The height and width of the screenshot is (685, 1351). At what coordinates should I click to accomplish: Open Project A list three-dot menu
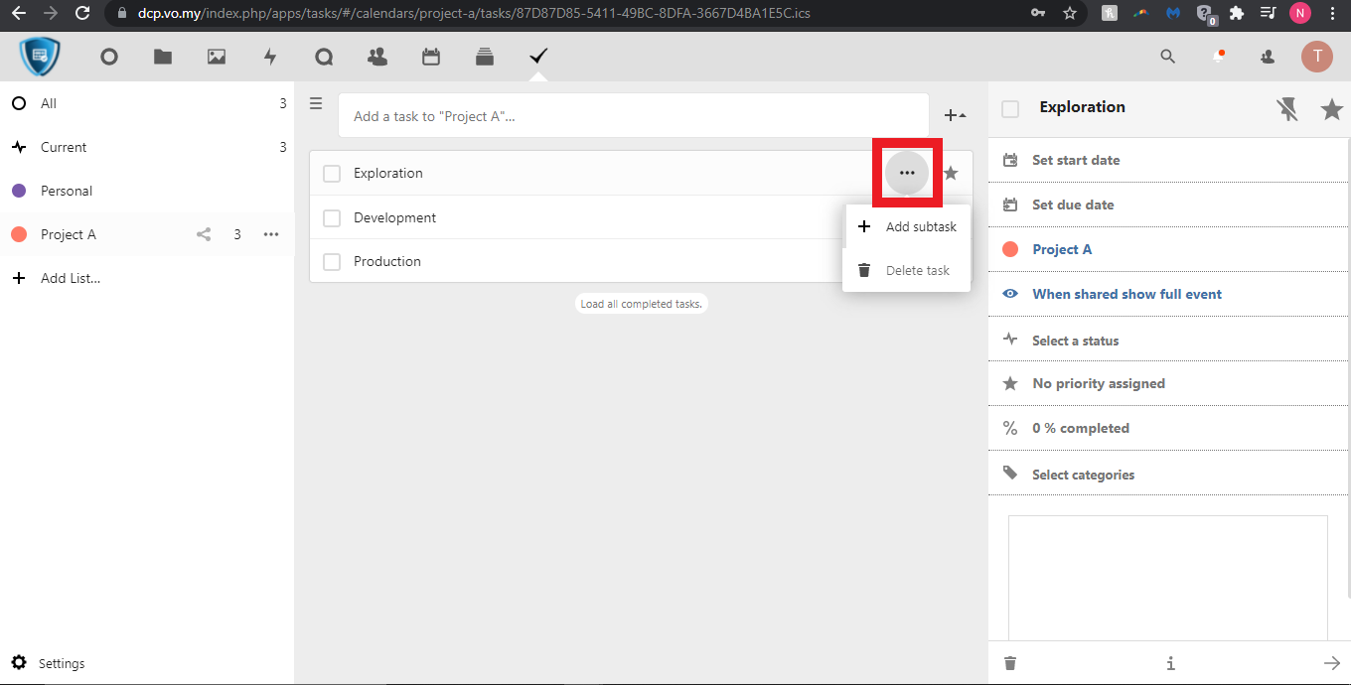(271, 235)
